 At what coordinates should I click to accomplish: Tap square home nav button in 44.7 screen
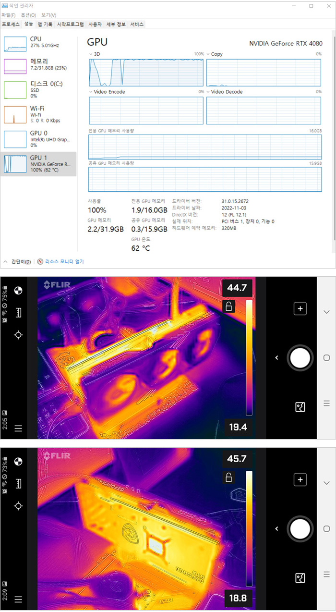(x=326, y=358)
